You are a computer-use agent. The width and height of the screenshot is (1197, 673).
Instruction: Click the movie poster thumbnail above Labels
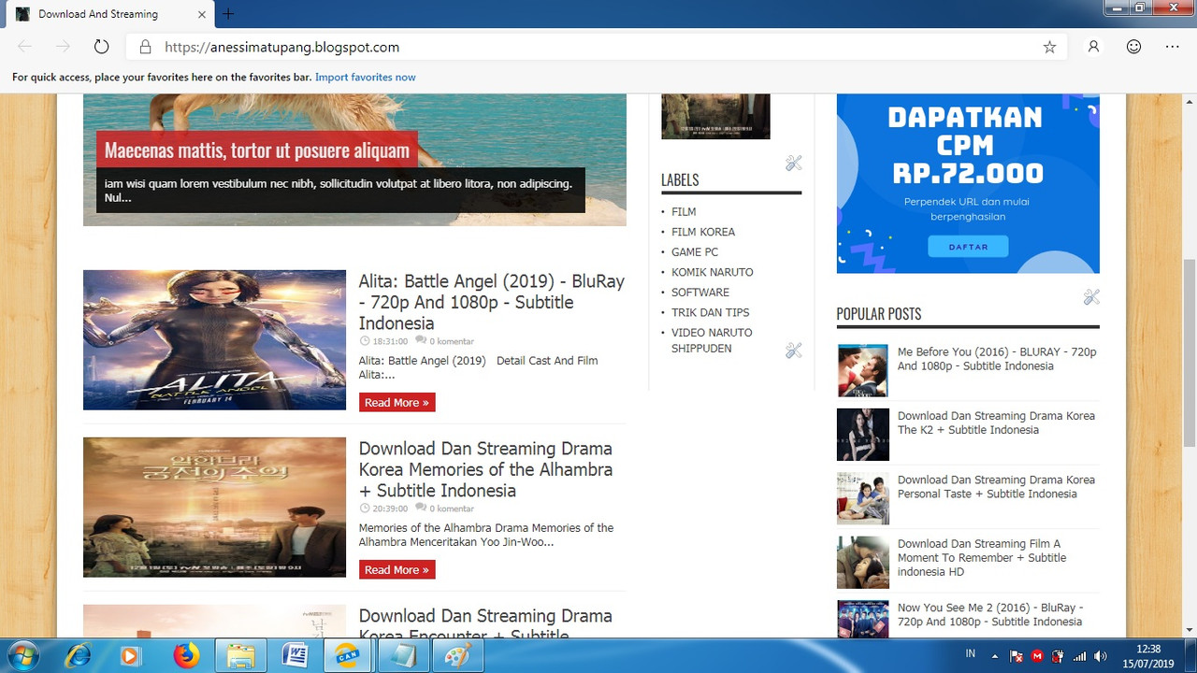pyautogui.click(x=715, y=116)
